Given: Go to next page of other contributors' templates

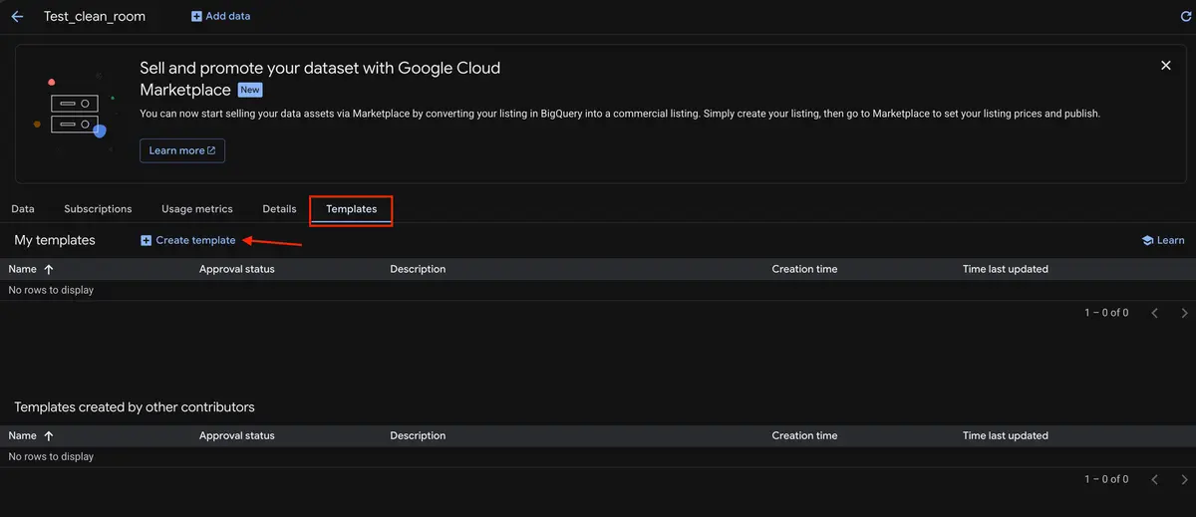Looking at the screenshot, I should coord(1184,479).
